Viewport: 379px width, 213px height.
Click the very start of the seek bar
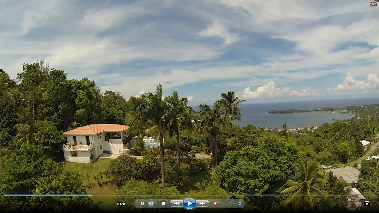5,195
